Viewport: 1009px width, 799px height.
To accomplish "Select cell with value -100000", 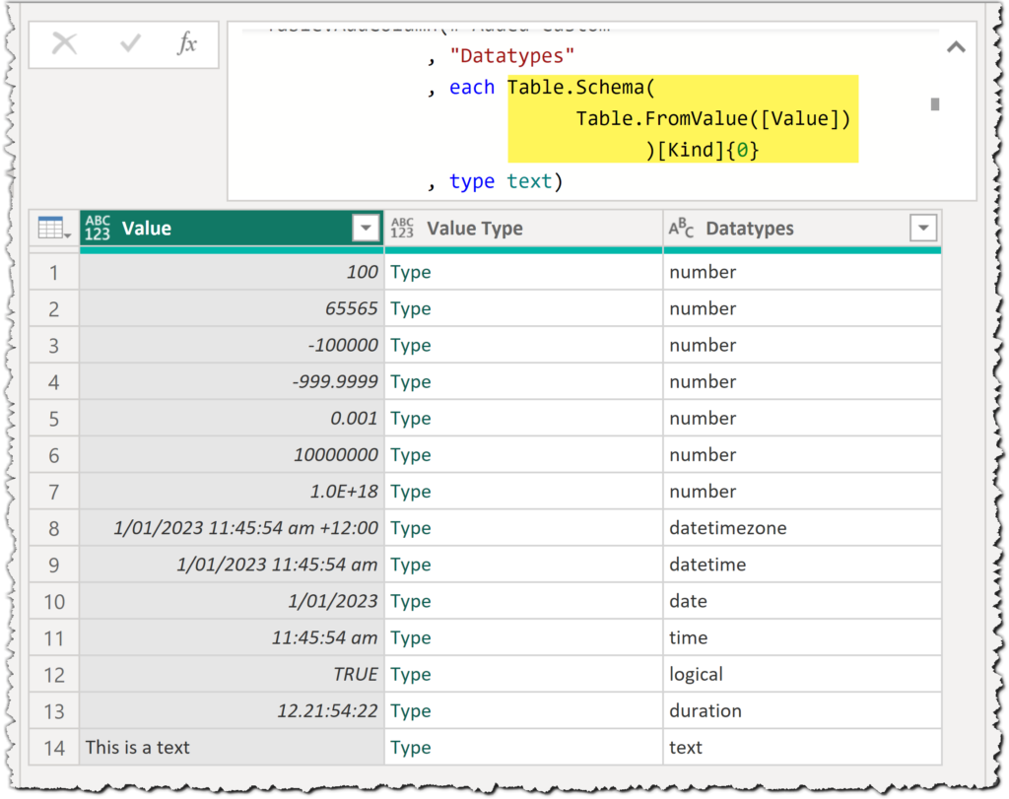I will click(x=232, y=346).
